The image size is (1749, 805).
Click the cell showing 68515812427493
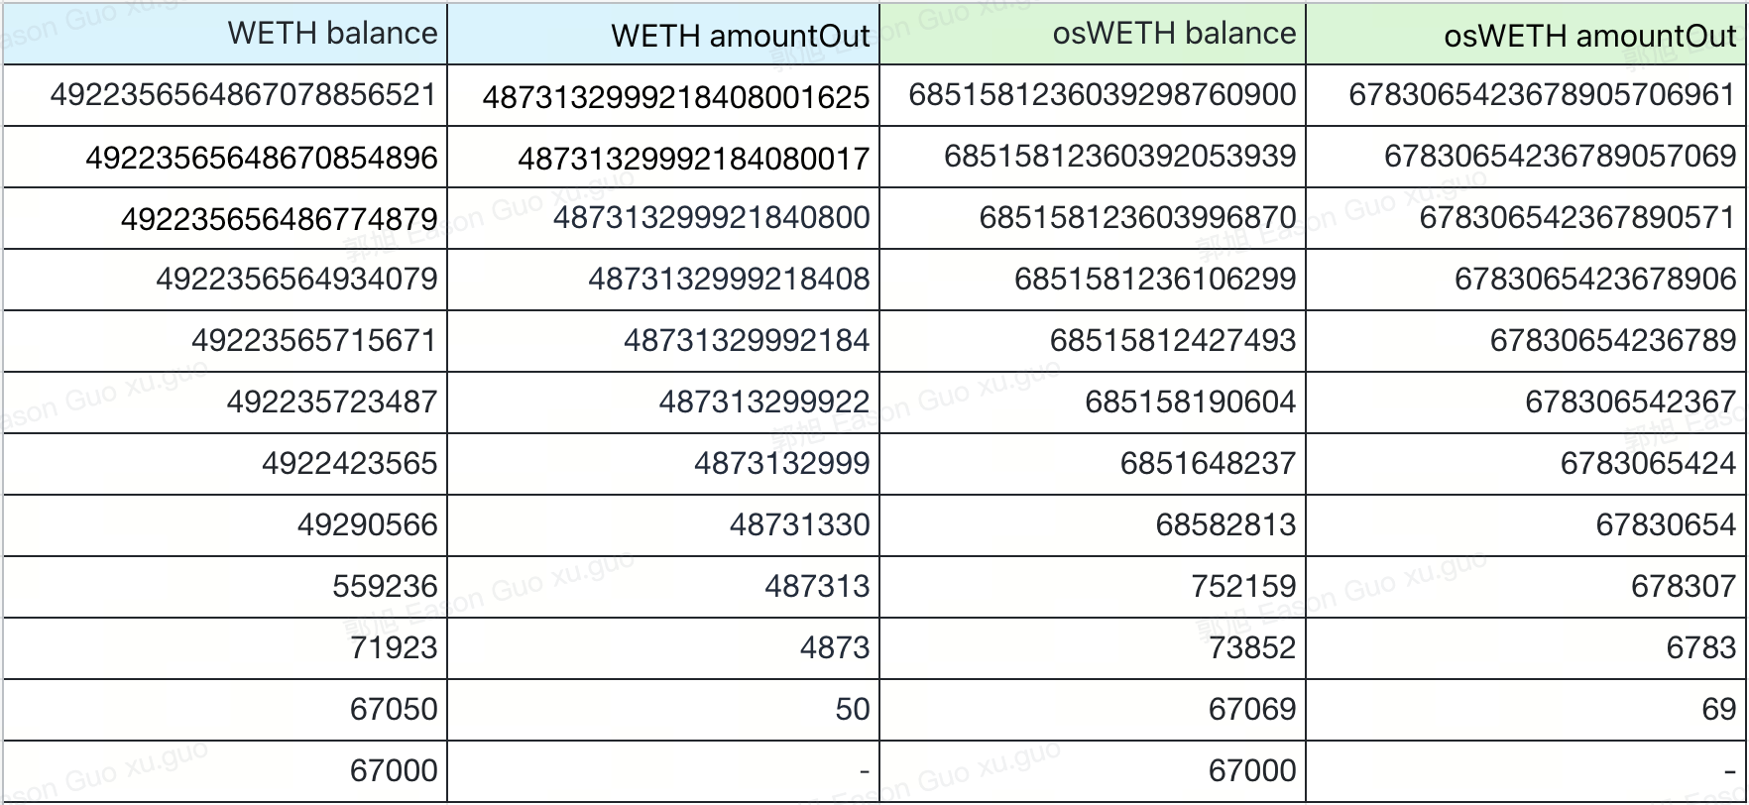[x=1172, y=341]
